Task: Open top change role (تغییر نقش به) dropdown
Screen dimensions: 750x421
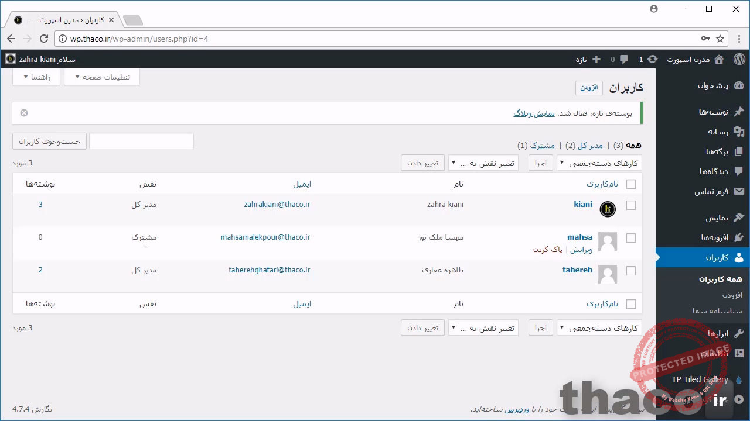Action: (483, 163)
